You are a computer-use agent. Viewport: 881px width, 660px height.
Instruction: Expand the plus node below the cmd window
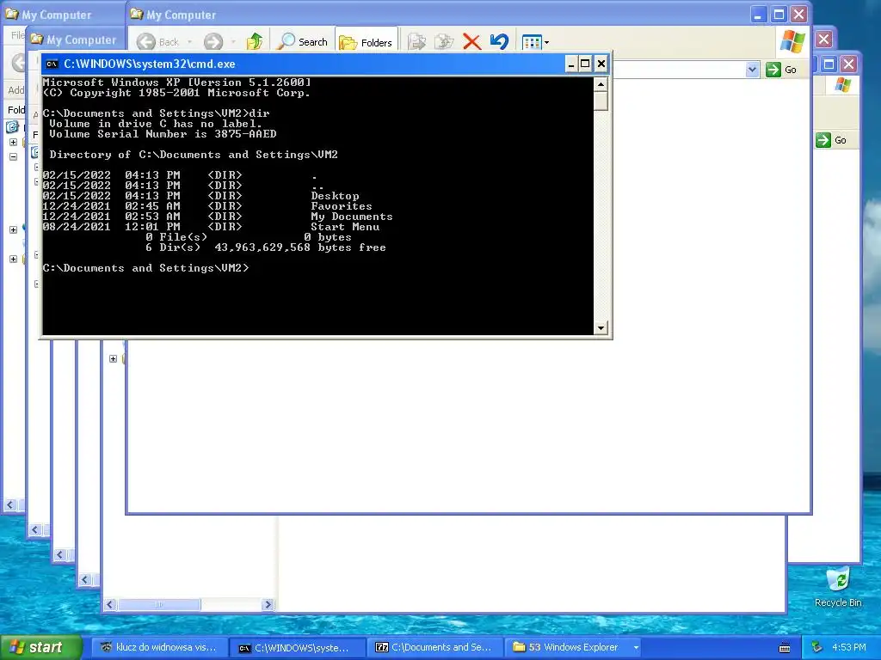(x=113, y=358)
